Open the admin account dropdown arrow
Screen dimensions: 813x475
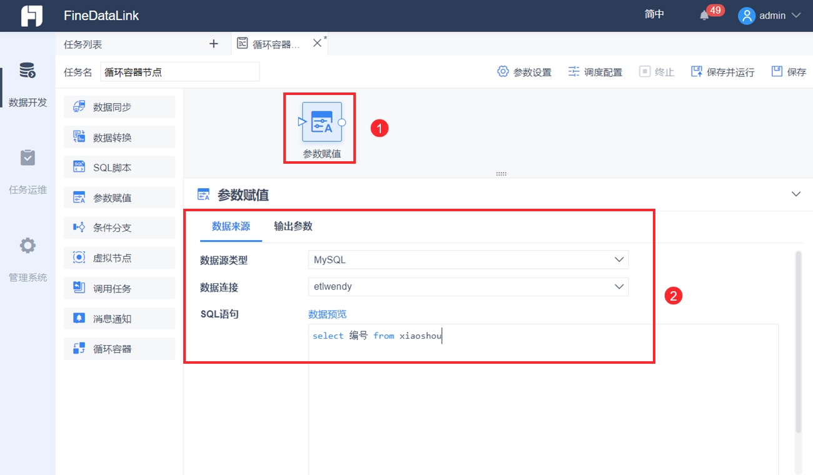[x=796, y=16]
